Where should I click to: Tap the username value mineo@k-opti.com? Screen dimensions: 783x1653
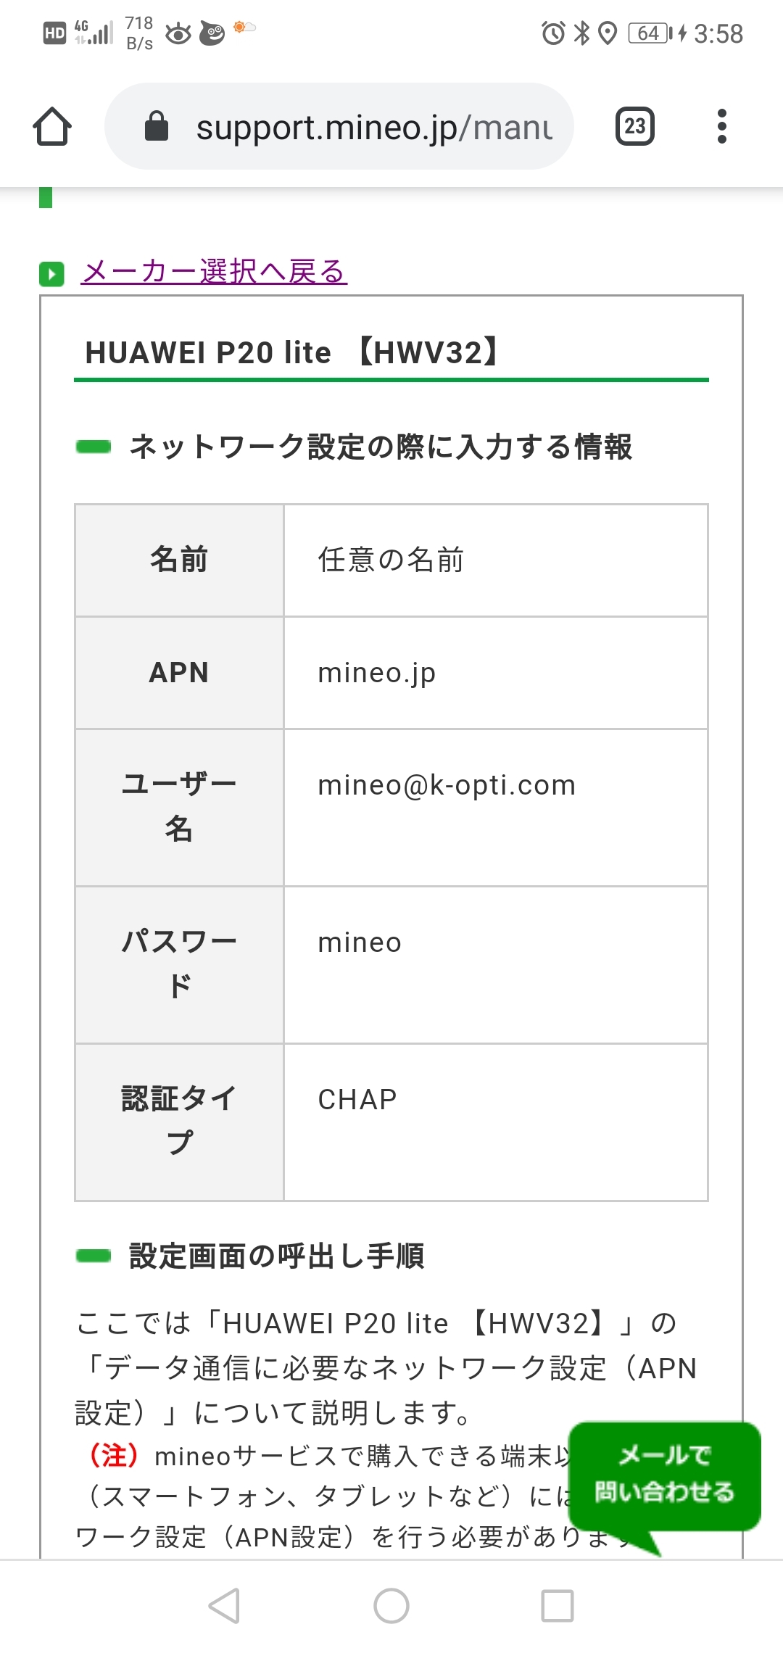click(x=447, y=785)
